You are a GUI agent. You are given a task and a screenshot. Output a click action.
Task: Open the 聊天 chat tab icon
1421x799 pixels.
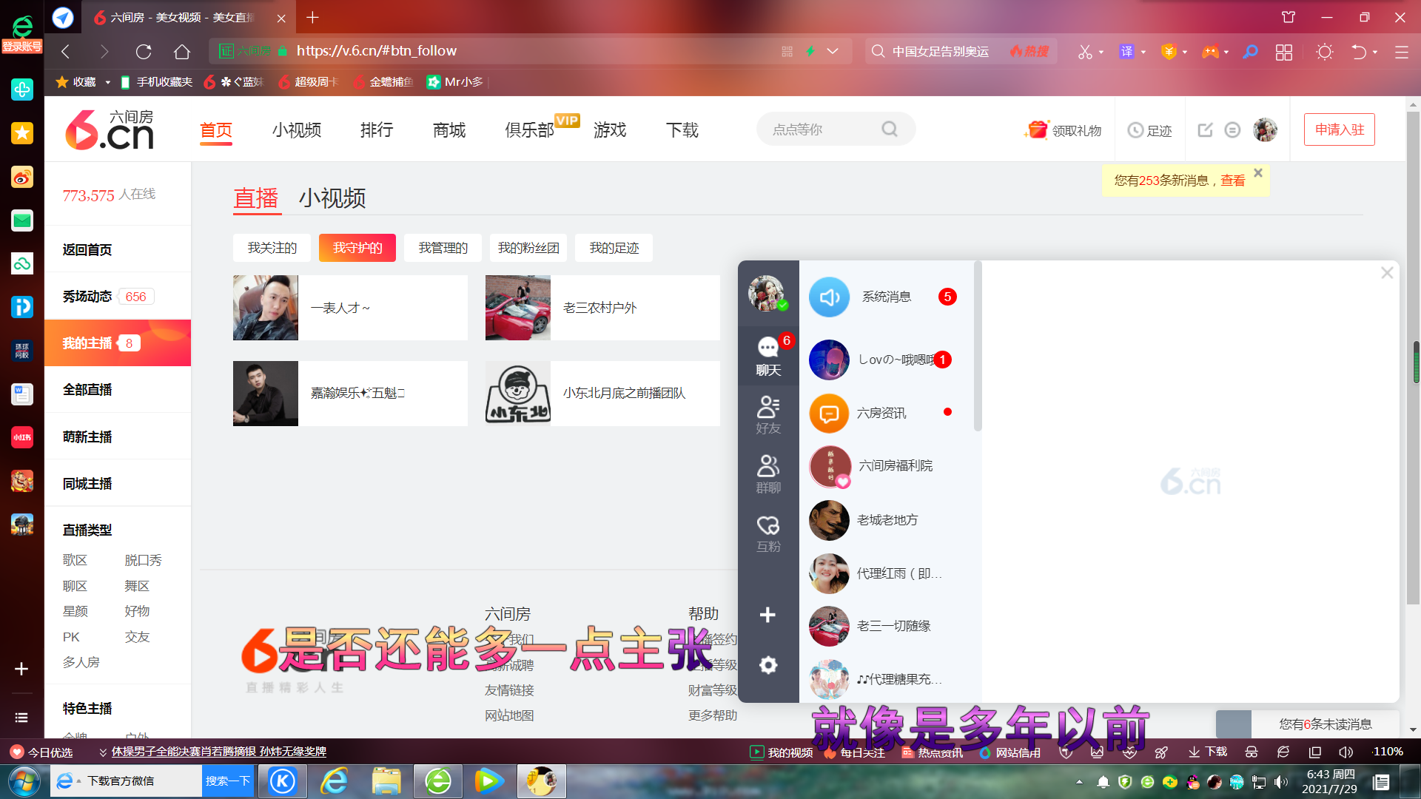(x=768, y=356)
